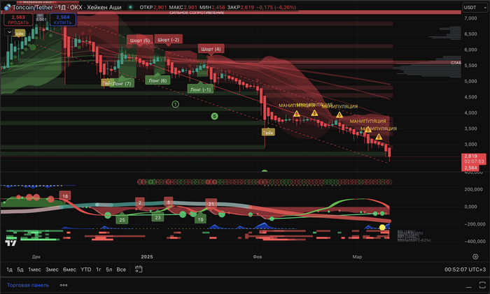Click the red ПРОДАТЬ 2,563 sell button
The width and height of the screenshot is (490, 294).
click(18, 20)
